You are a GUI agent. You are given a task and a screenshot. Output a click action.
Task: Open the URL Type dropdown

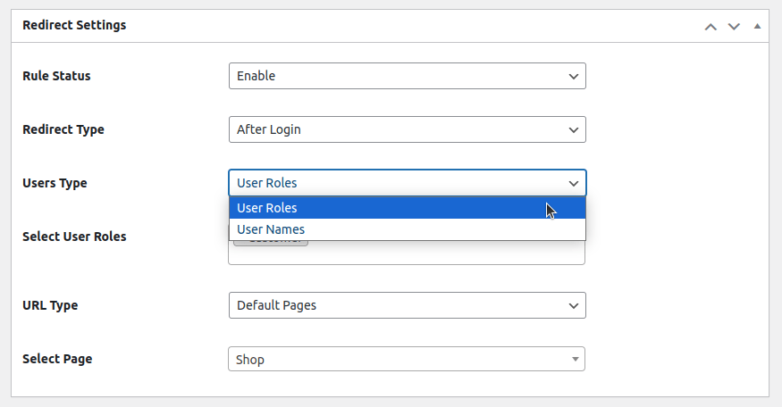[407, 305]
